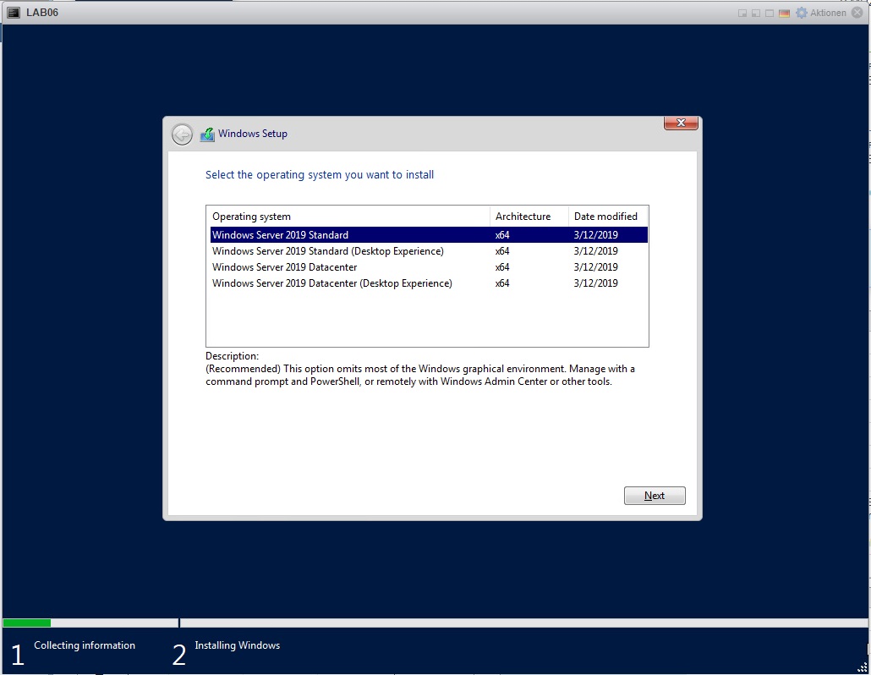Select Windows Server 2019 Standard

(x=280, y=235)
